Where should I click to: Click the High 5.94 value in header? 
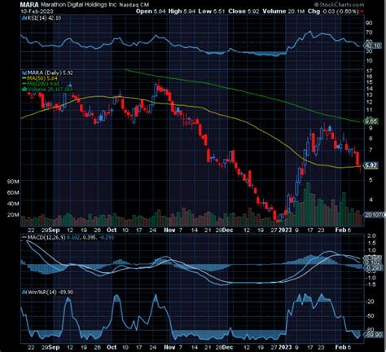coord(182,11)
